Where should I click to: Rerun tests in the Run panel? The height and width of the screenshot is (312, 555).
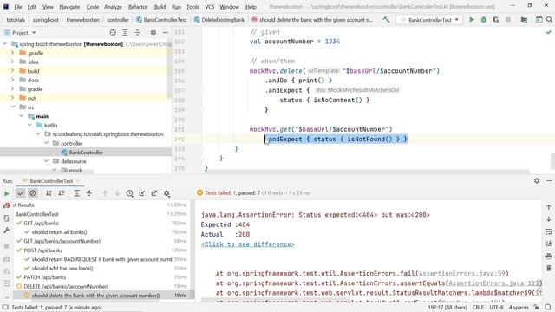pos(6,193)
